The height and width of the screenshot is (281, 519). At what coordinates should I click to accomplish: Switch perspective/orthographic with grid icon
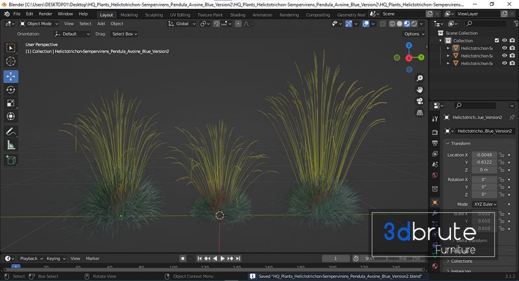point(420,113)
